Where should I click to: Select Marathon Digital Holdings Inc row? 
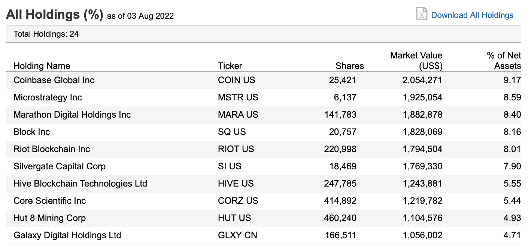point(264,115)
